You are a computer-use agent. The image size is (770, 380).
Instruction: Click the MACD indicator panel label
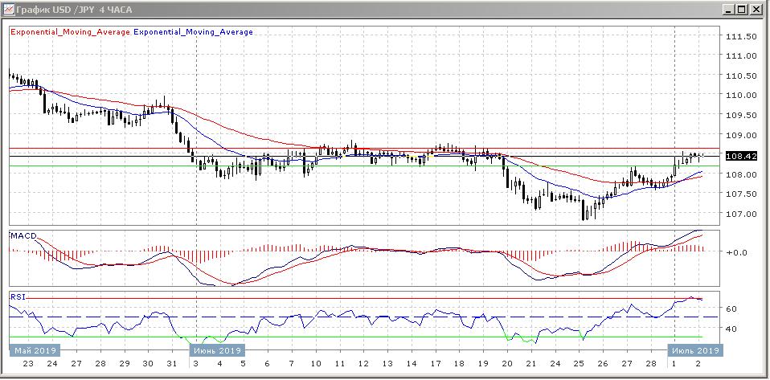(23, 235)
